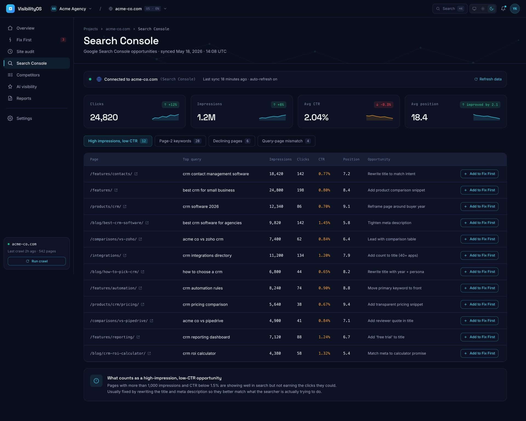Open /blog/crm-roi-calculator/ external link icon
Screen dimensions: 526x421
click(149, 353)
